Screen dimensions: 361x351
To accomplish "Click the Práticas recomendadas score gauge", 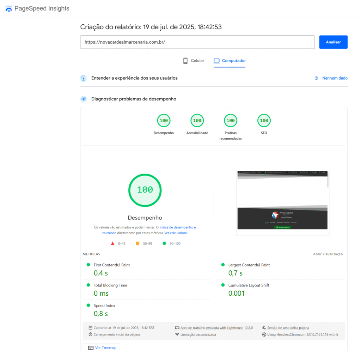I will 231,121.
